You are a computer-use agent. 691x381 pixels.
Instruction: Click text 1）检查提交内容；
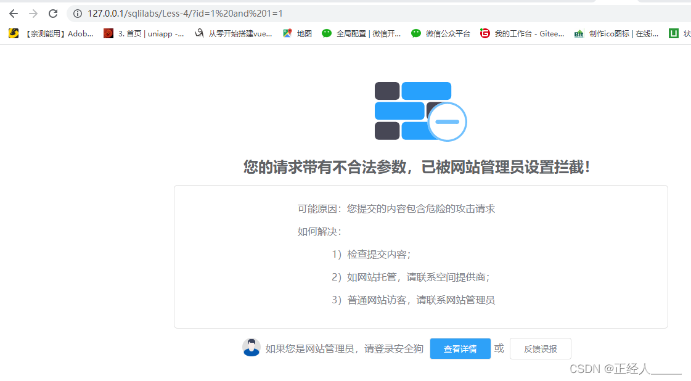(372, 255)
